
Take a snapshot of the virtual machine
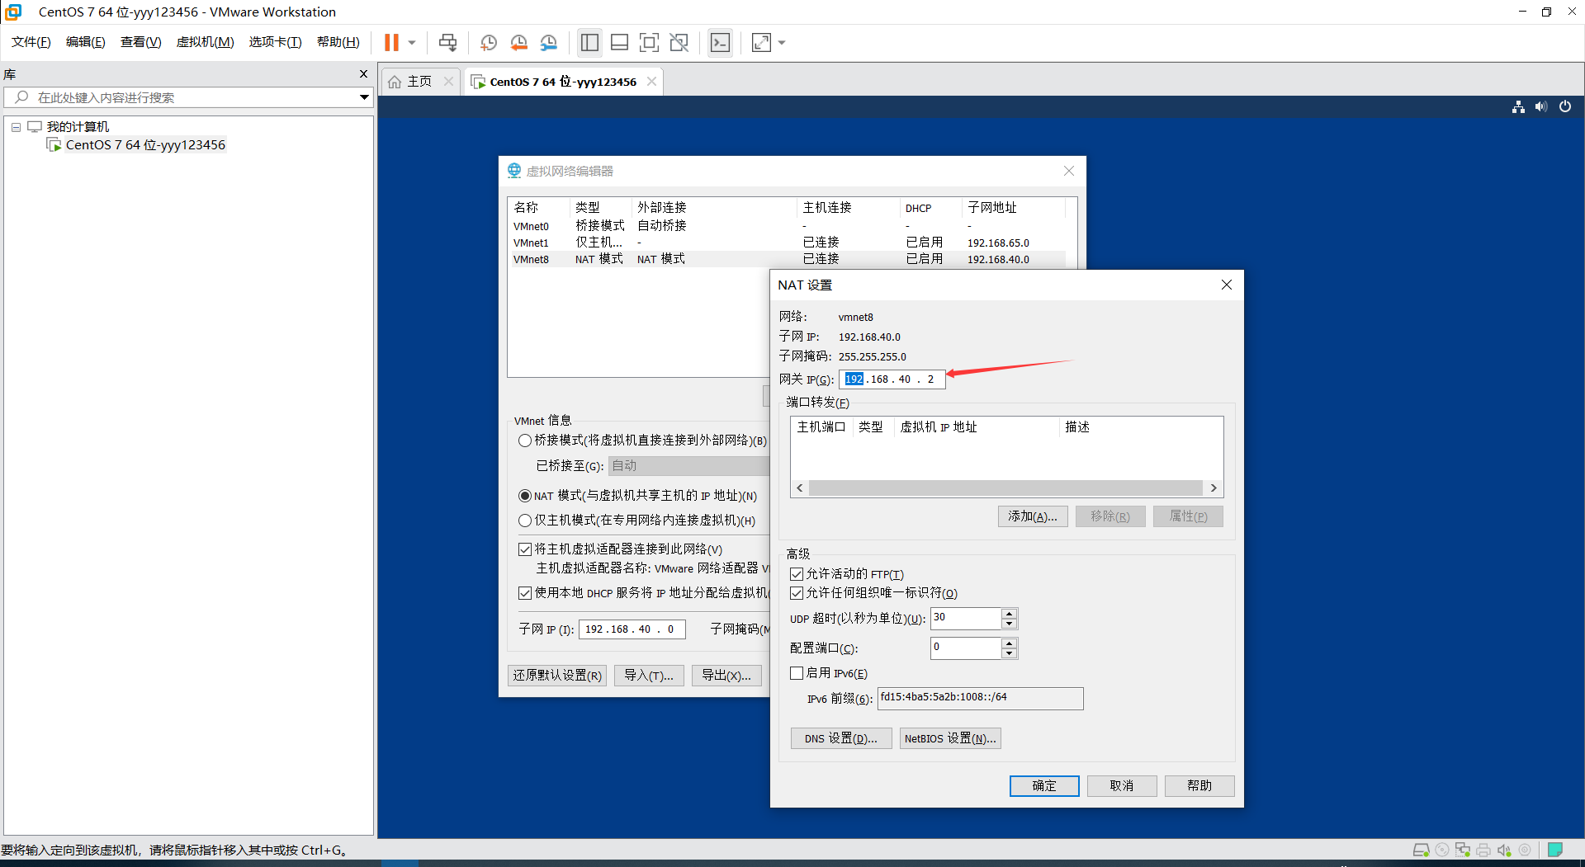pyautogui.click(x=489, y=42)
